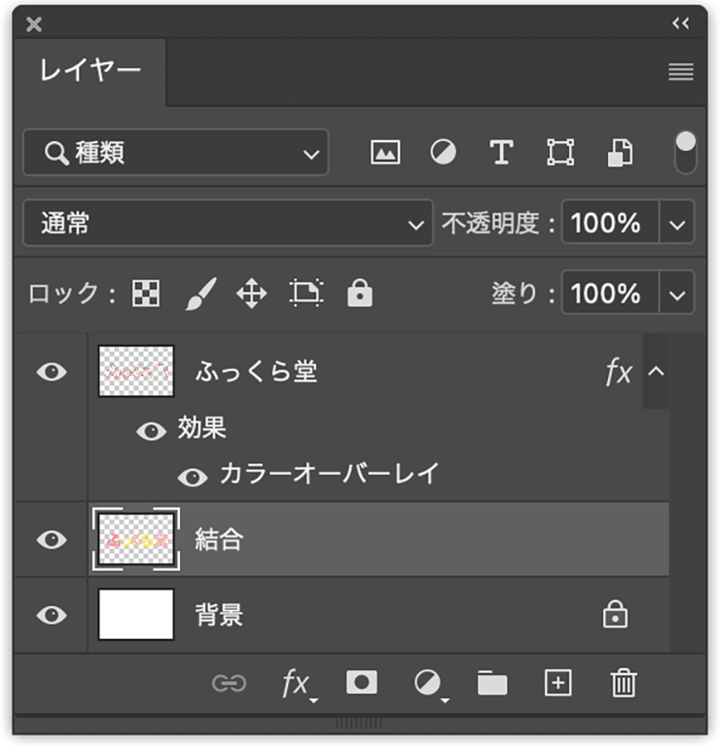The height and width of the screenshot is (752, 720).
Task: Filter layers by shape type icon
Action: pyautogui.click(x=560, y=153)
